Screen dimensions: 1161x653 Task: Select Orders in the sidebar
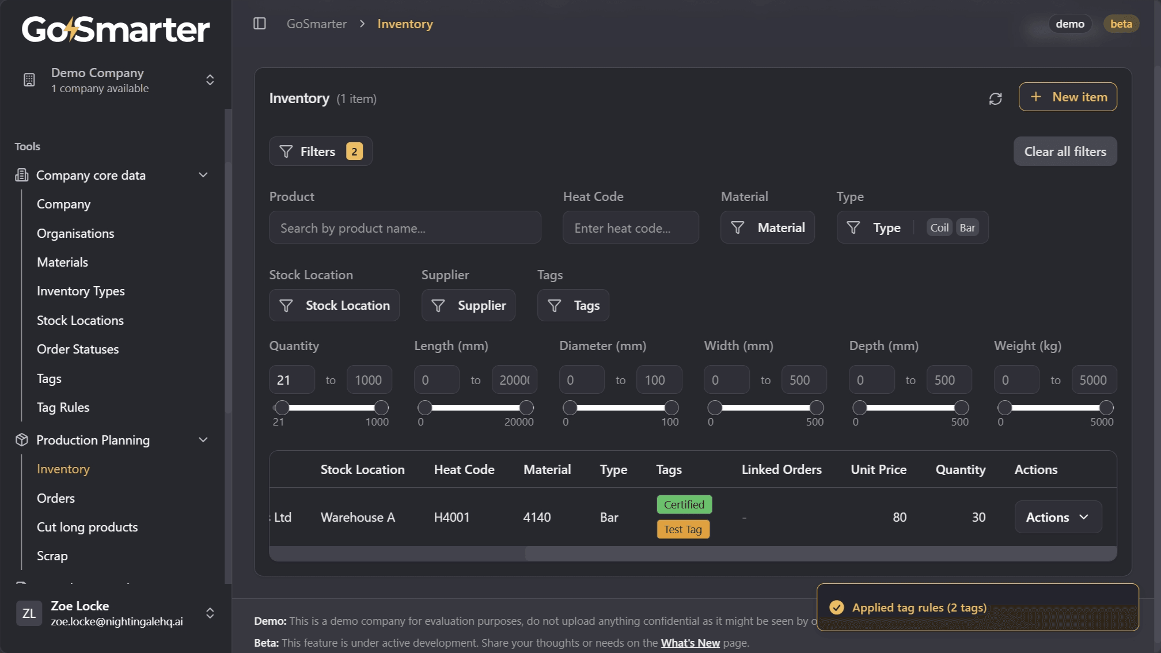click(x=56, y=498)
